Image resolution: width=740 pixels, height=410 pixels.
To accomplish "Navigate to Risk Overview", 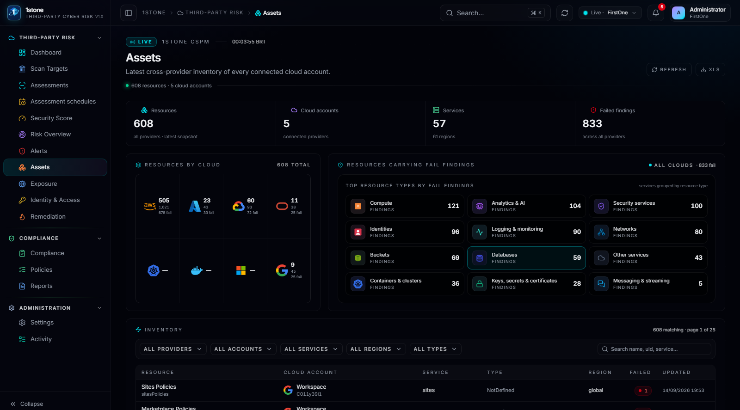I will point(55,135).
